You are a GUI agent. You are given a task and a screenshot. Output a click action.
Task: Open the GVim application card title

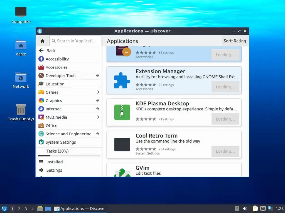tap(142, 168)
